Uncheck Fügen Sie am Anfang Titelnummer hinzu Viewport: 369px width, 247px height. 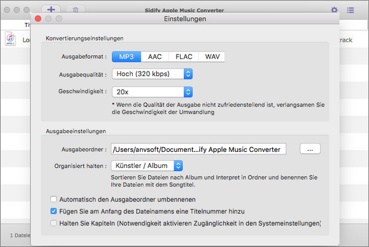(x=54, y=211)
